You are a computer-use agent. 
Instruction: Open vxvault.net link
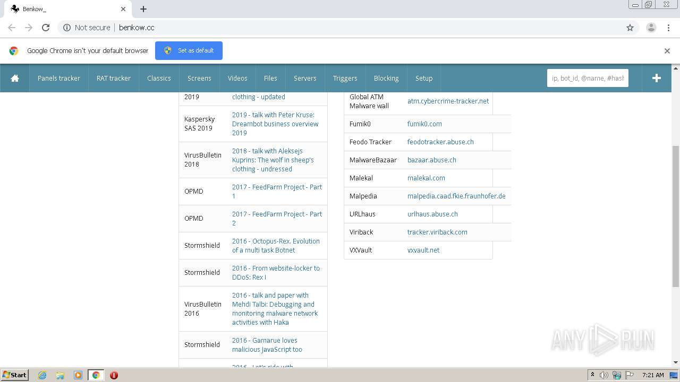pyautogui.click(x=423, y=250)
